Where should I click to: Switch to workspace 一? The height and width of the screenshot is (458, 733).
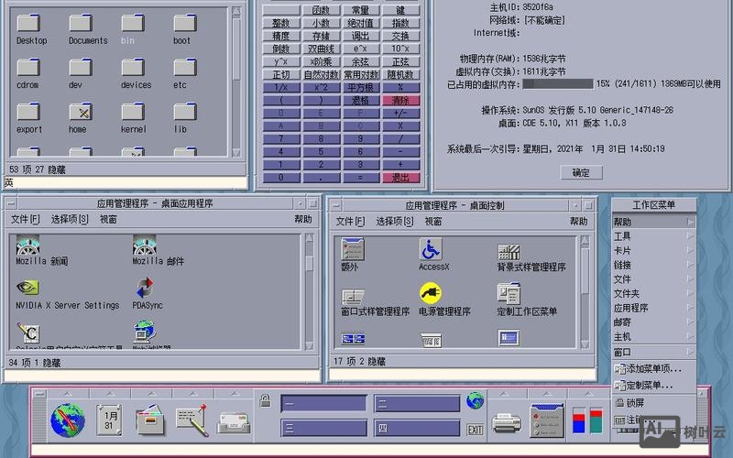pyautogui.click(x=323, y=403)
